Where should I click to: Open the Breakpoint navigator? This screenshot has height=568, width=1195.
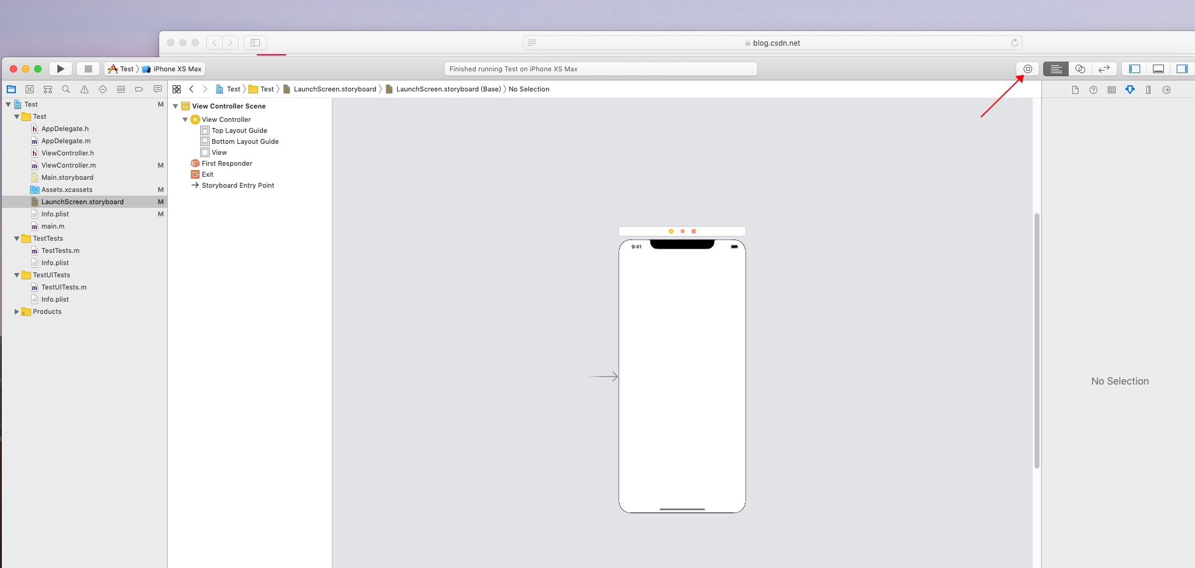point(139,89)
